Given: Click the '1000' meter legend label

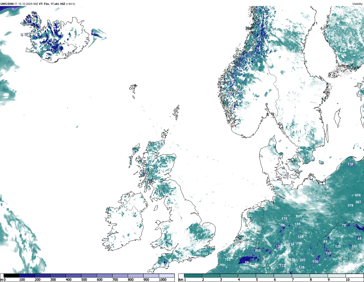Looking at the screenshot, I should (163, 280).
